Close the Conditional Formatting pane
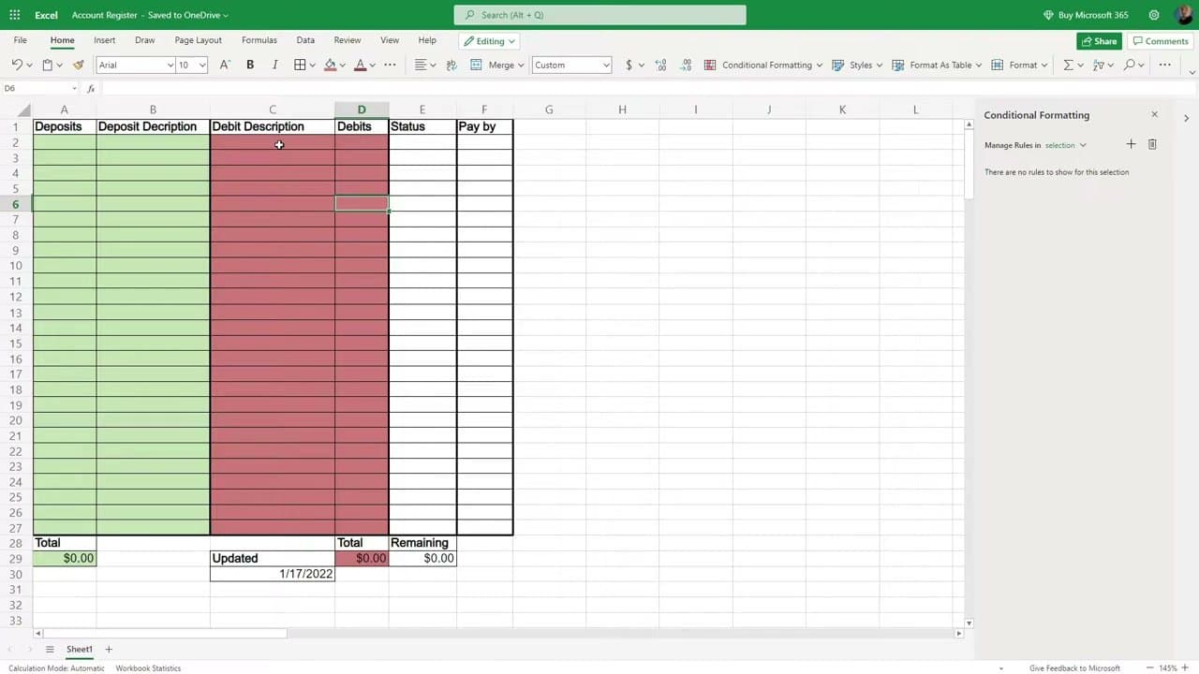The width and height of the screenshot is (1199, 674). pyautogui.click(x=1154, y=114)
